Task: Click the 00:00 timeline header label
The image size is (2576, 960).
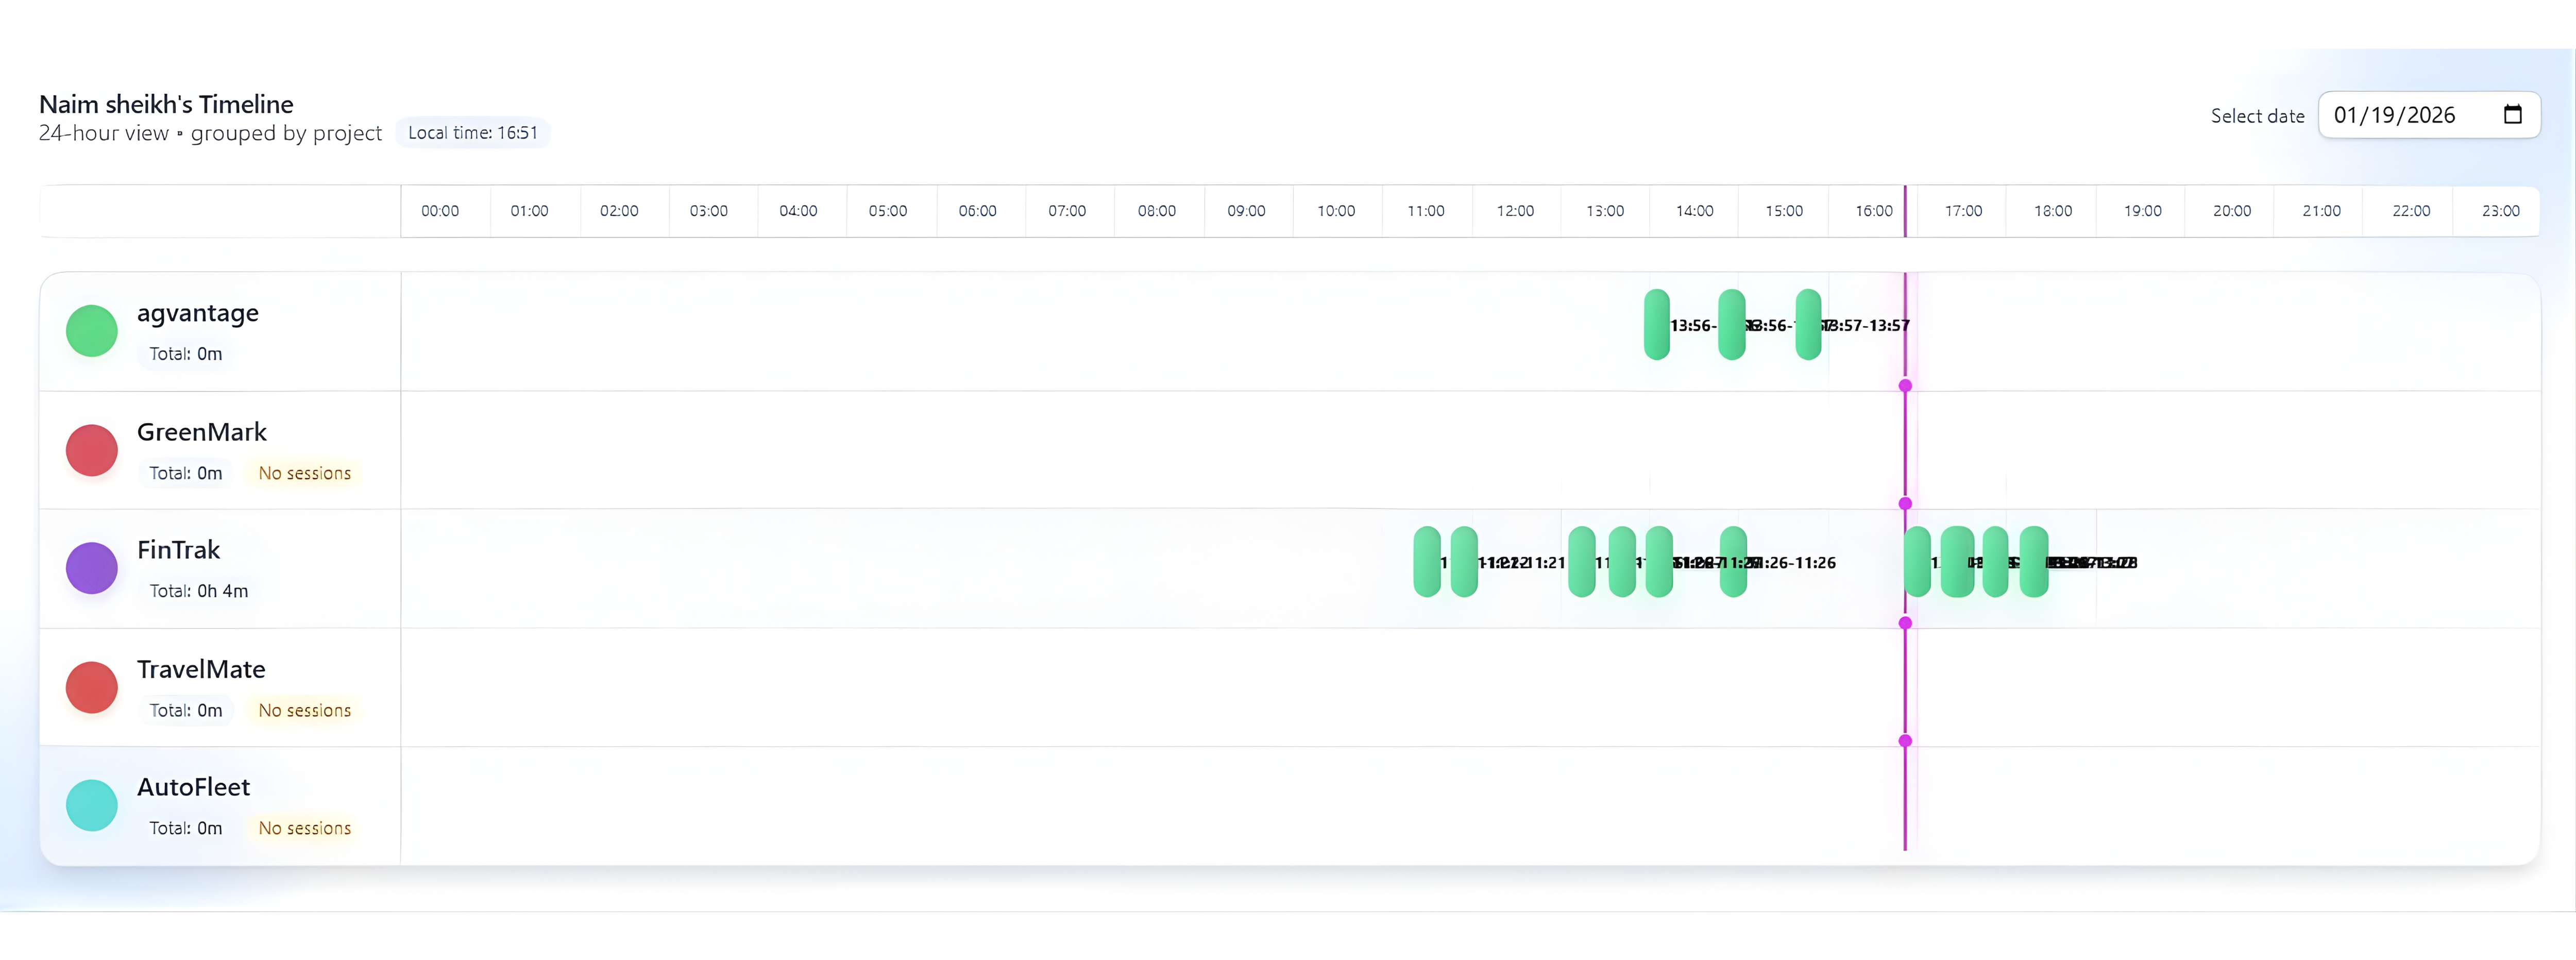Action: point(440,210)
